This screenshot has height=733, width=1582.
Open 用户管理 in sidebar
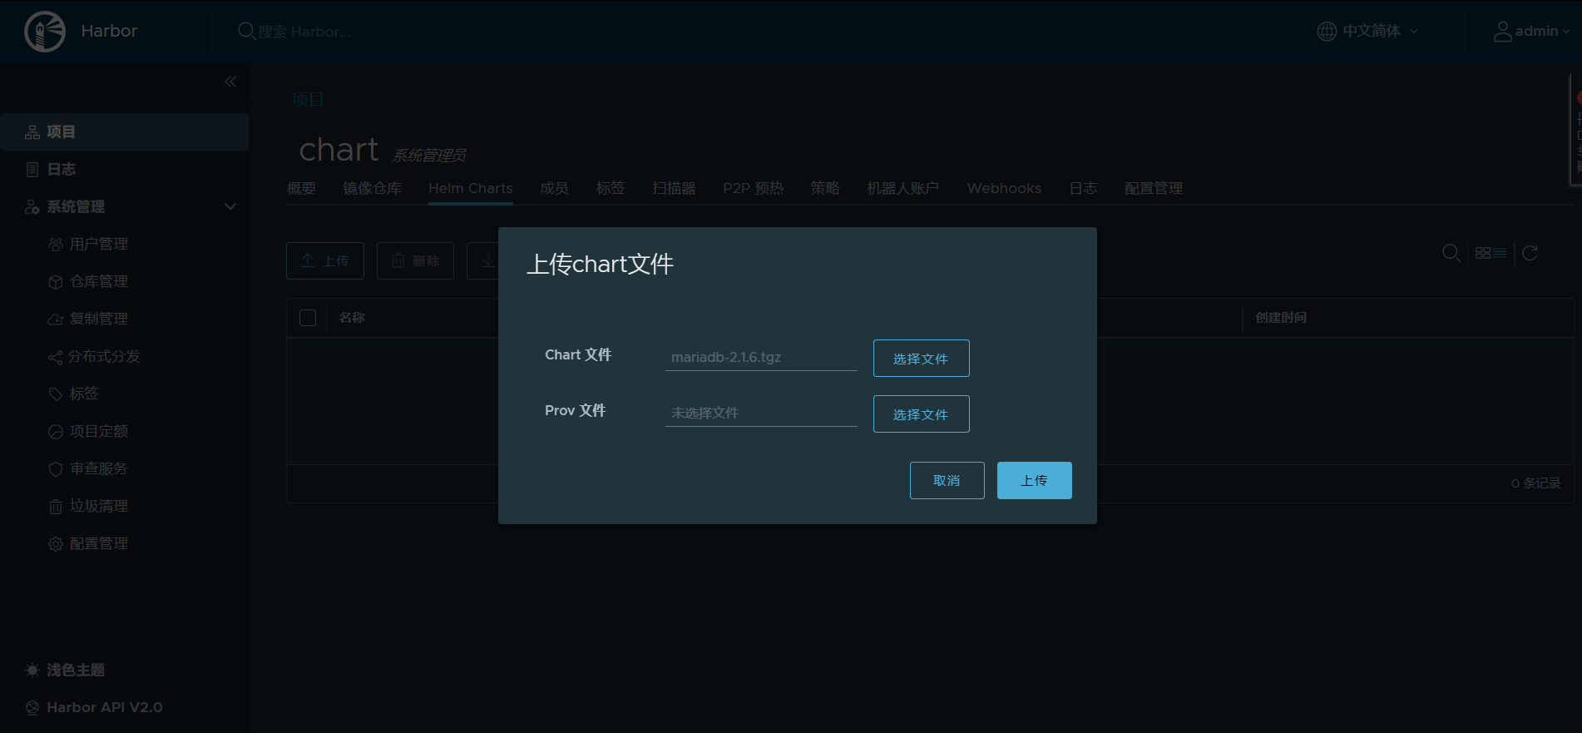[98, 245]
